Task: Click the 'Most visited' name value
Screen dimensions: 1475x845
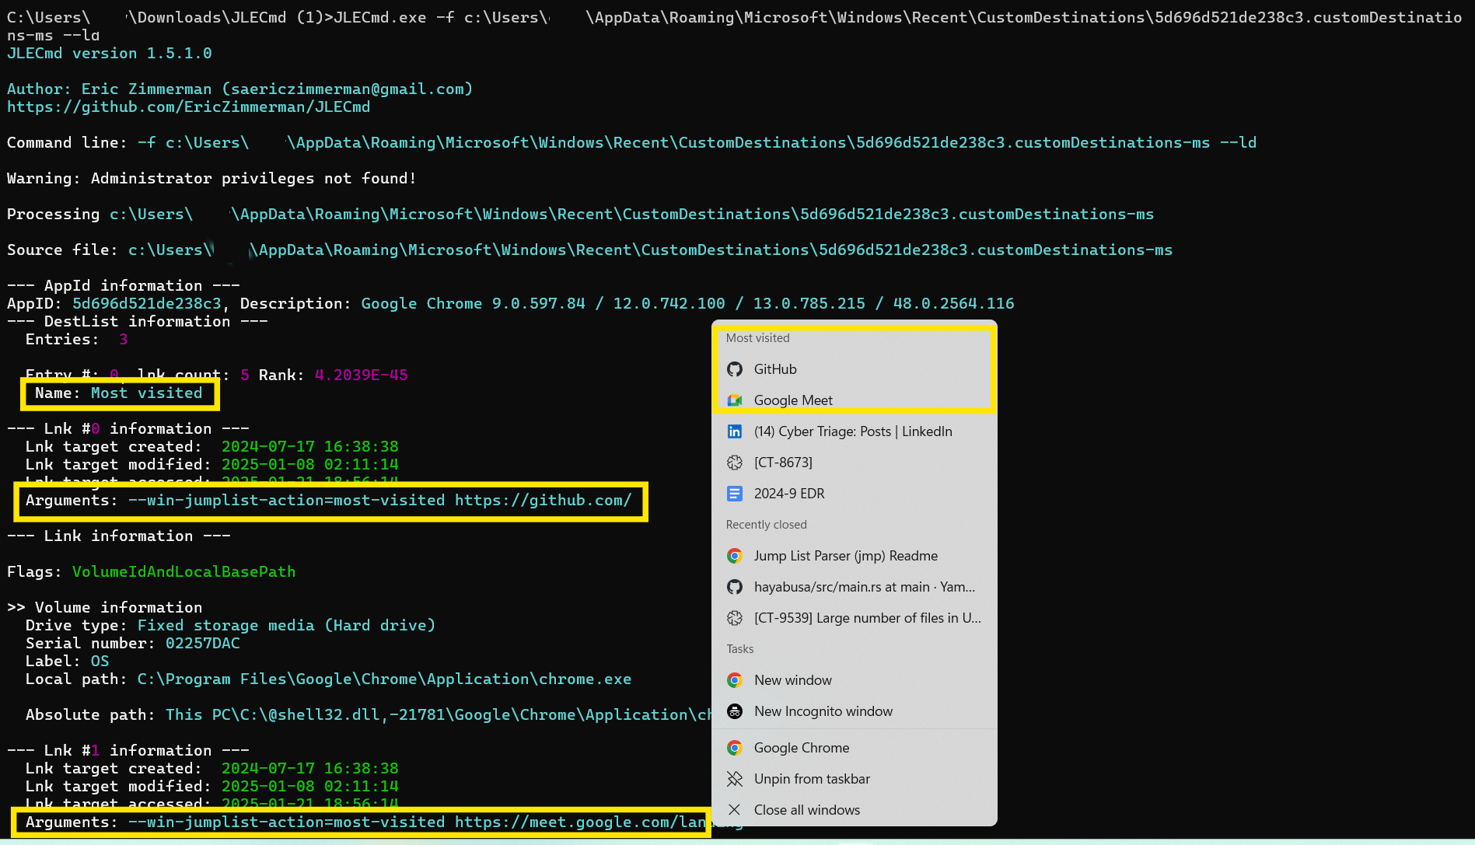Action: tap(146, 393)
